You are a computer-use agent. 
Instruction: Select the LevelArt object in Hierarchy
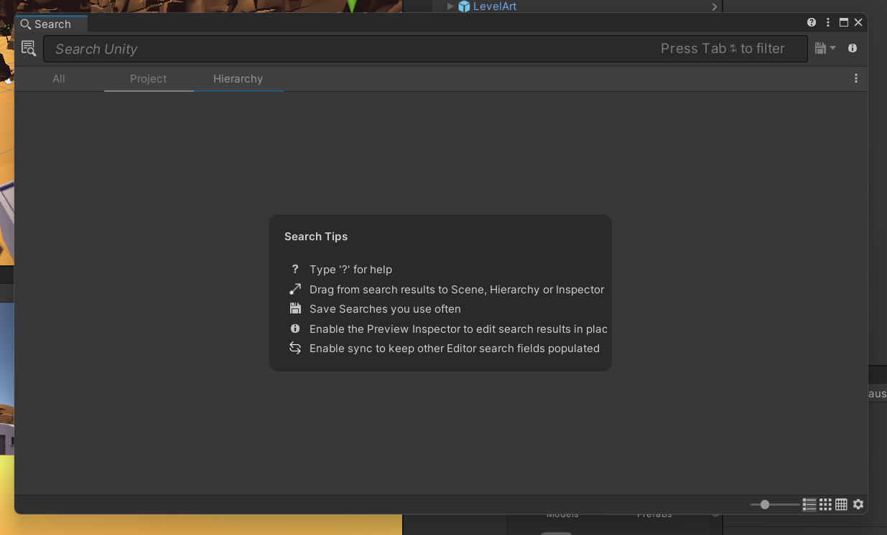pos(495,6)
